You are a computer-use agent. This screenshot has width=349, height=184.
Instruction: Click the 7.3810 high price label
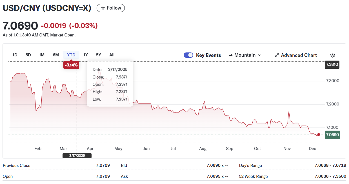pyautogui.click(x=332, y=65)
